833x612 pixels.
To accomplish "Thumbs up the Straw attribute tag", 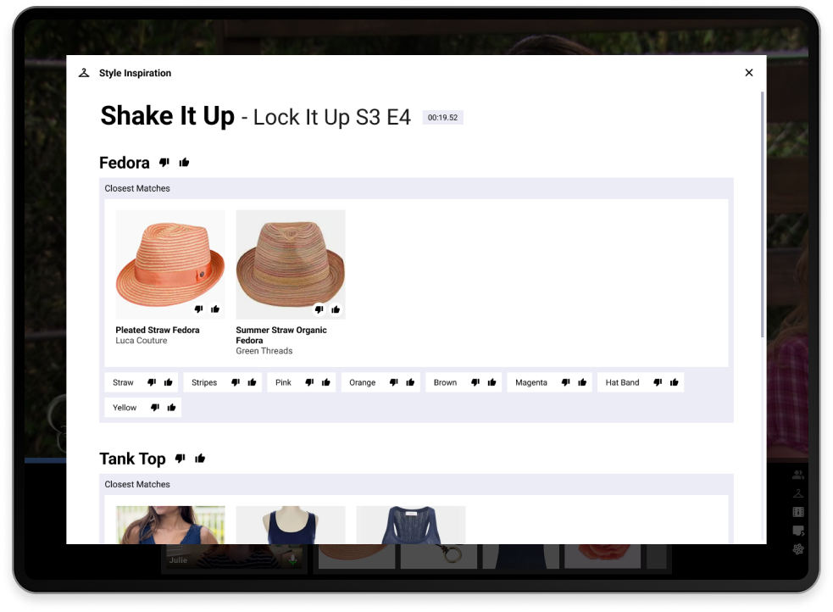I will [169, 382].
